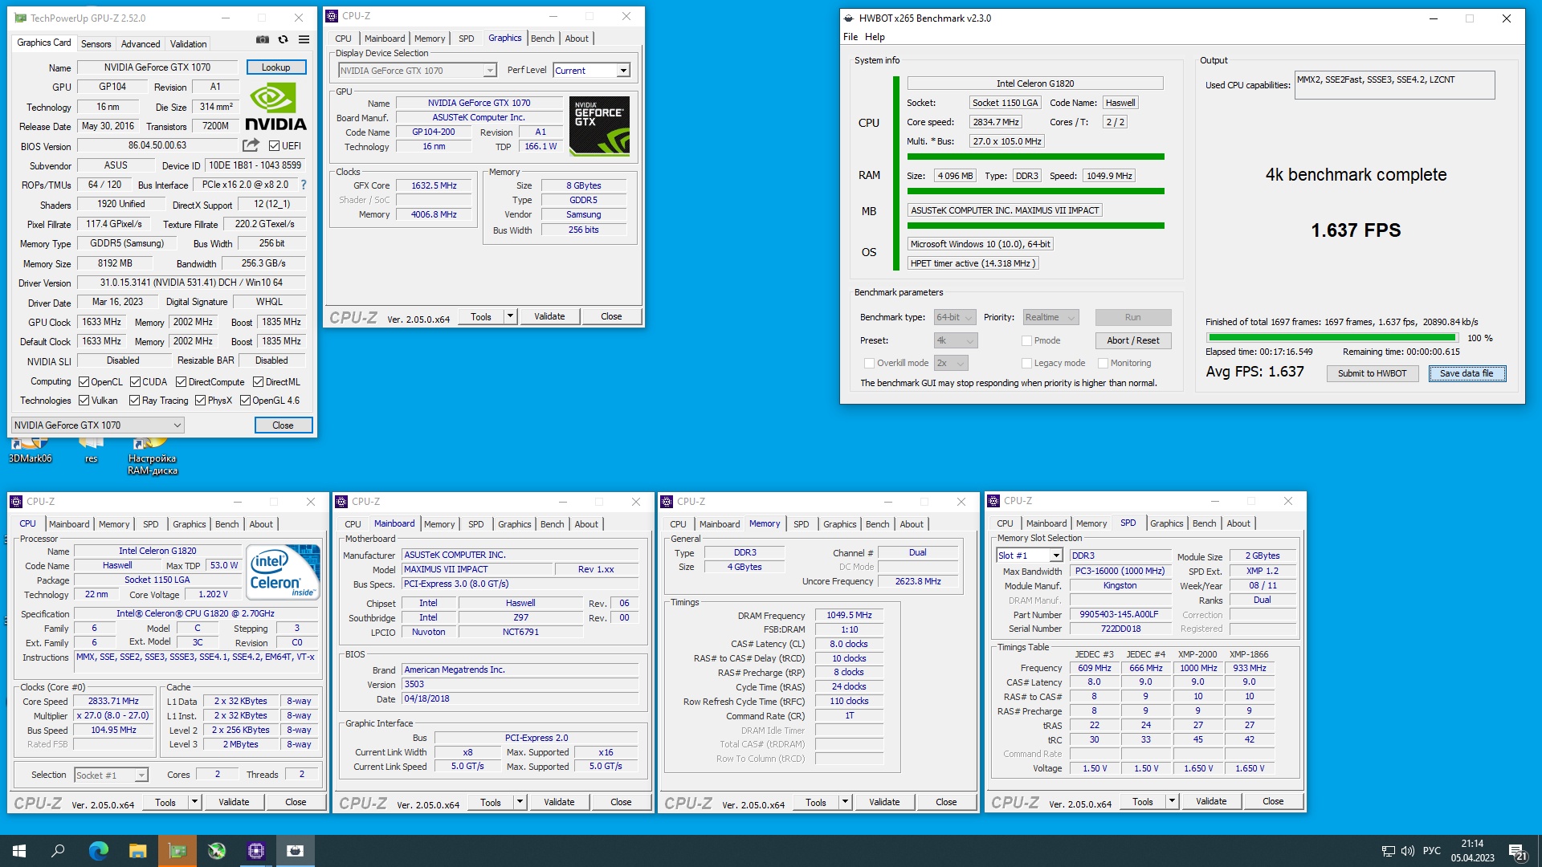Open the Preset 4k dropdown
Image resolution: width=1542 pixels, height=867 pixels.
(955, 341)
